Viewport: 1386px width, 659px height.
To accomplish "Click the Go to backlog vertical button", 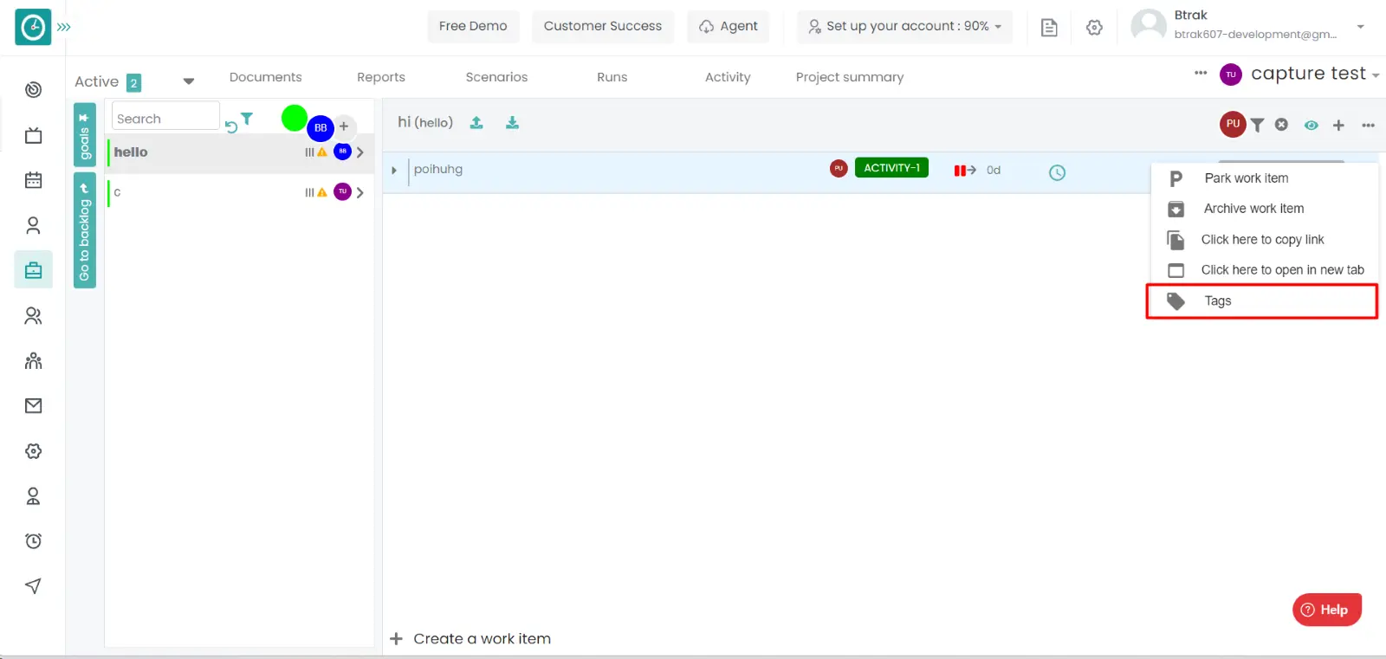I will pyautogui.click(x=84, y=231).
